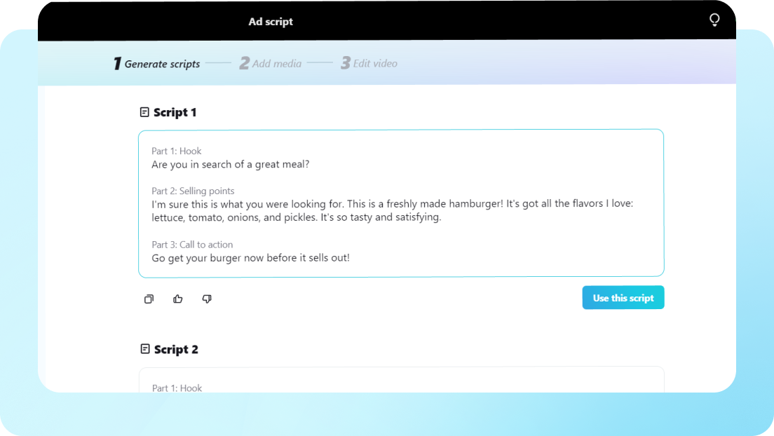Click the Script 1 document icon
This screenshot has width=774, height=436.
144,112
